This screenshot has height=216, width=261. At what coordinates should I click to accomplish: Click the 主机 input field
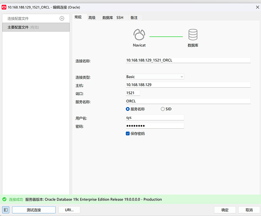188,85
